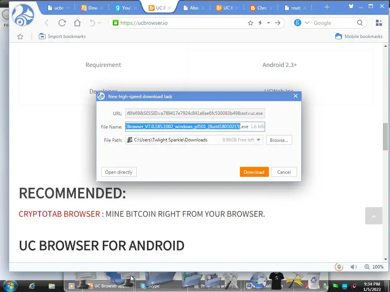Cancel the download task

pos(284,172)
